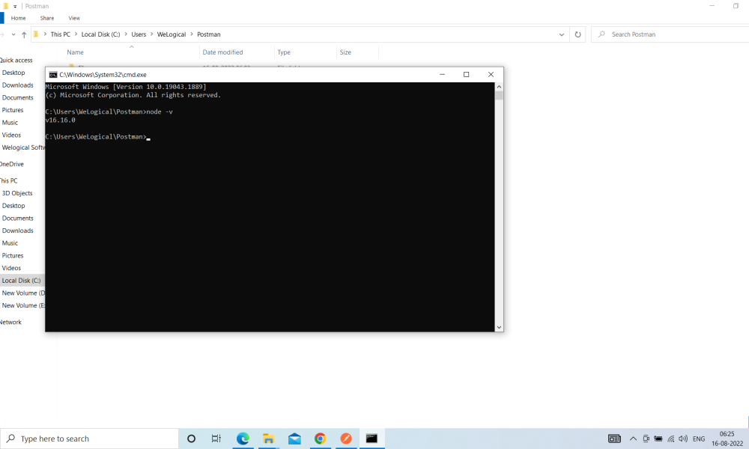
Task: Open the Mail app from the taskbar
Action: pos(294,439)
